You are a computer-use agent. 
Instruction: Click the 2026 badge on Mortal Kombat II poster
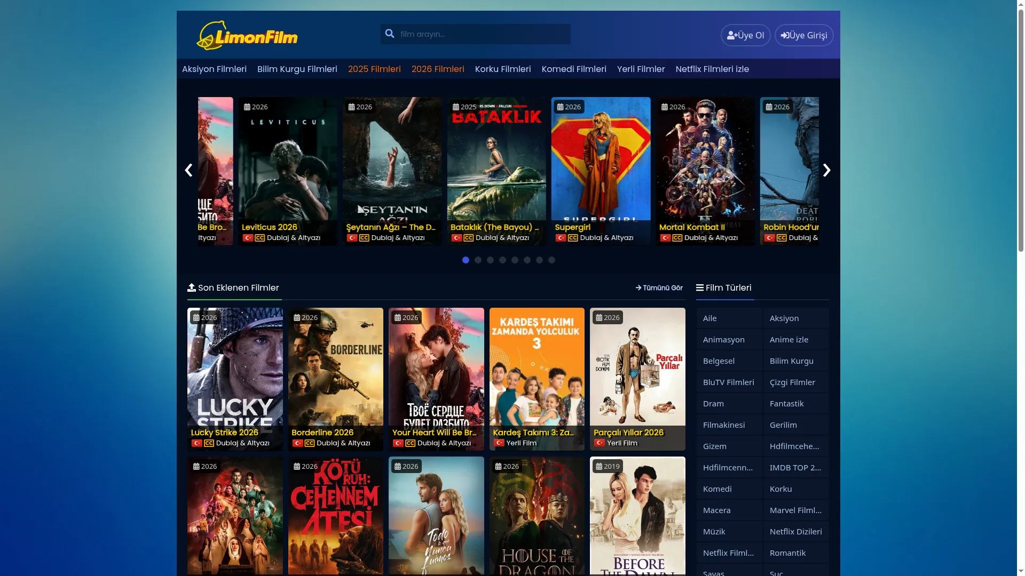pyautogui.click(x=673, y=107)
